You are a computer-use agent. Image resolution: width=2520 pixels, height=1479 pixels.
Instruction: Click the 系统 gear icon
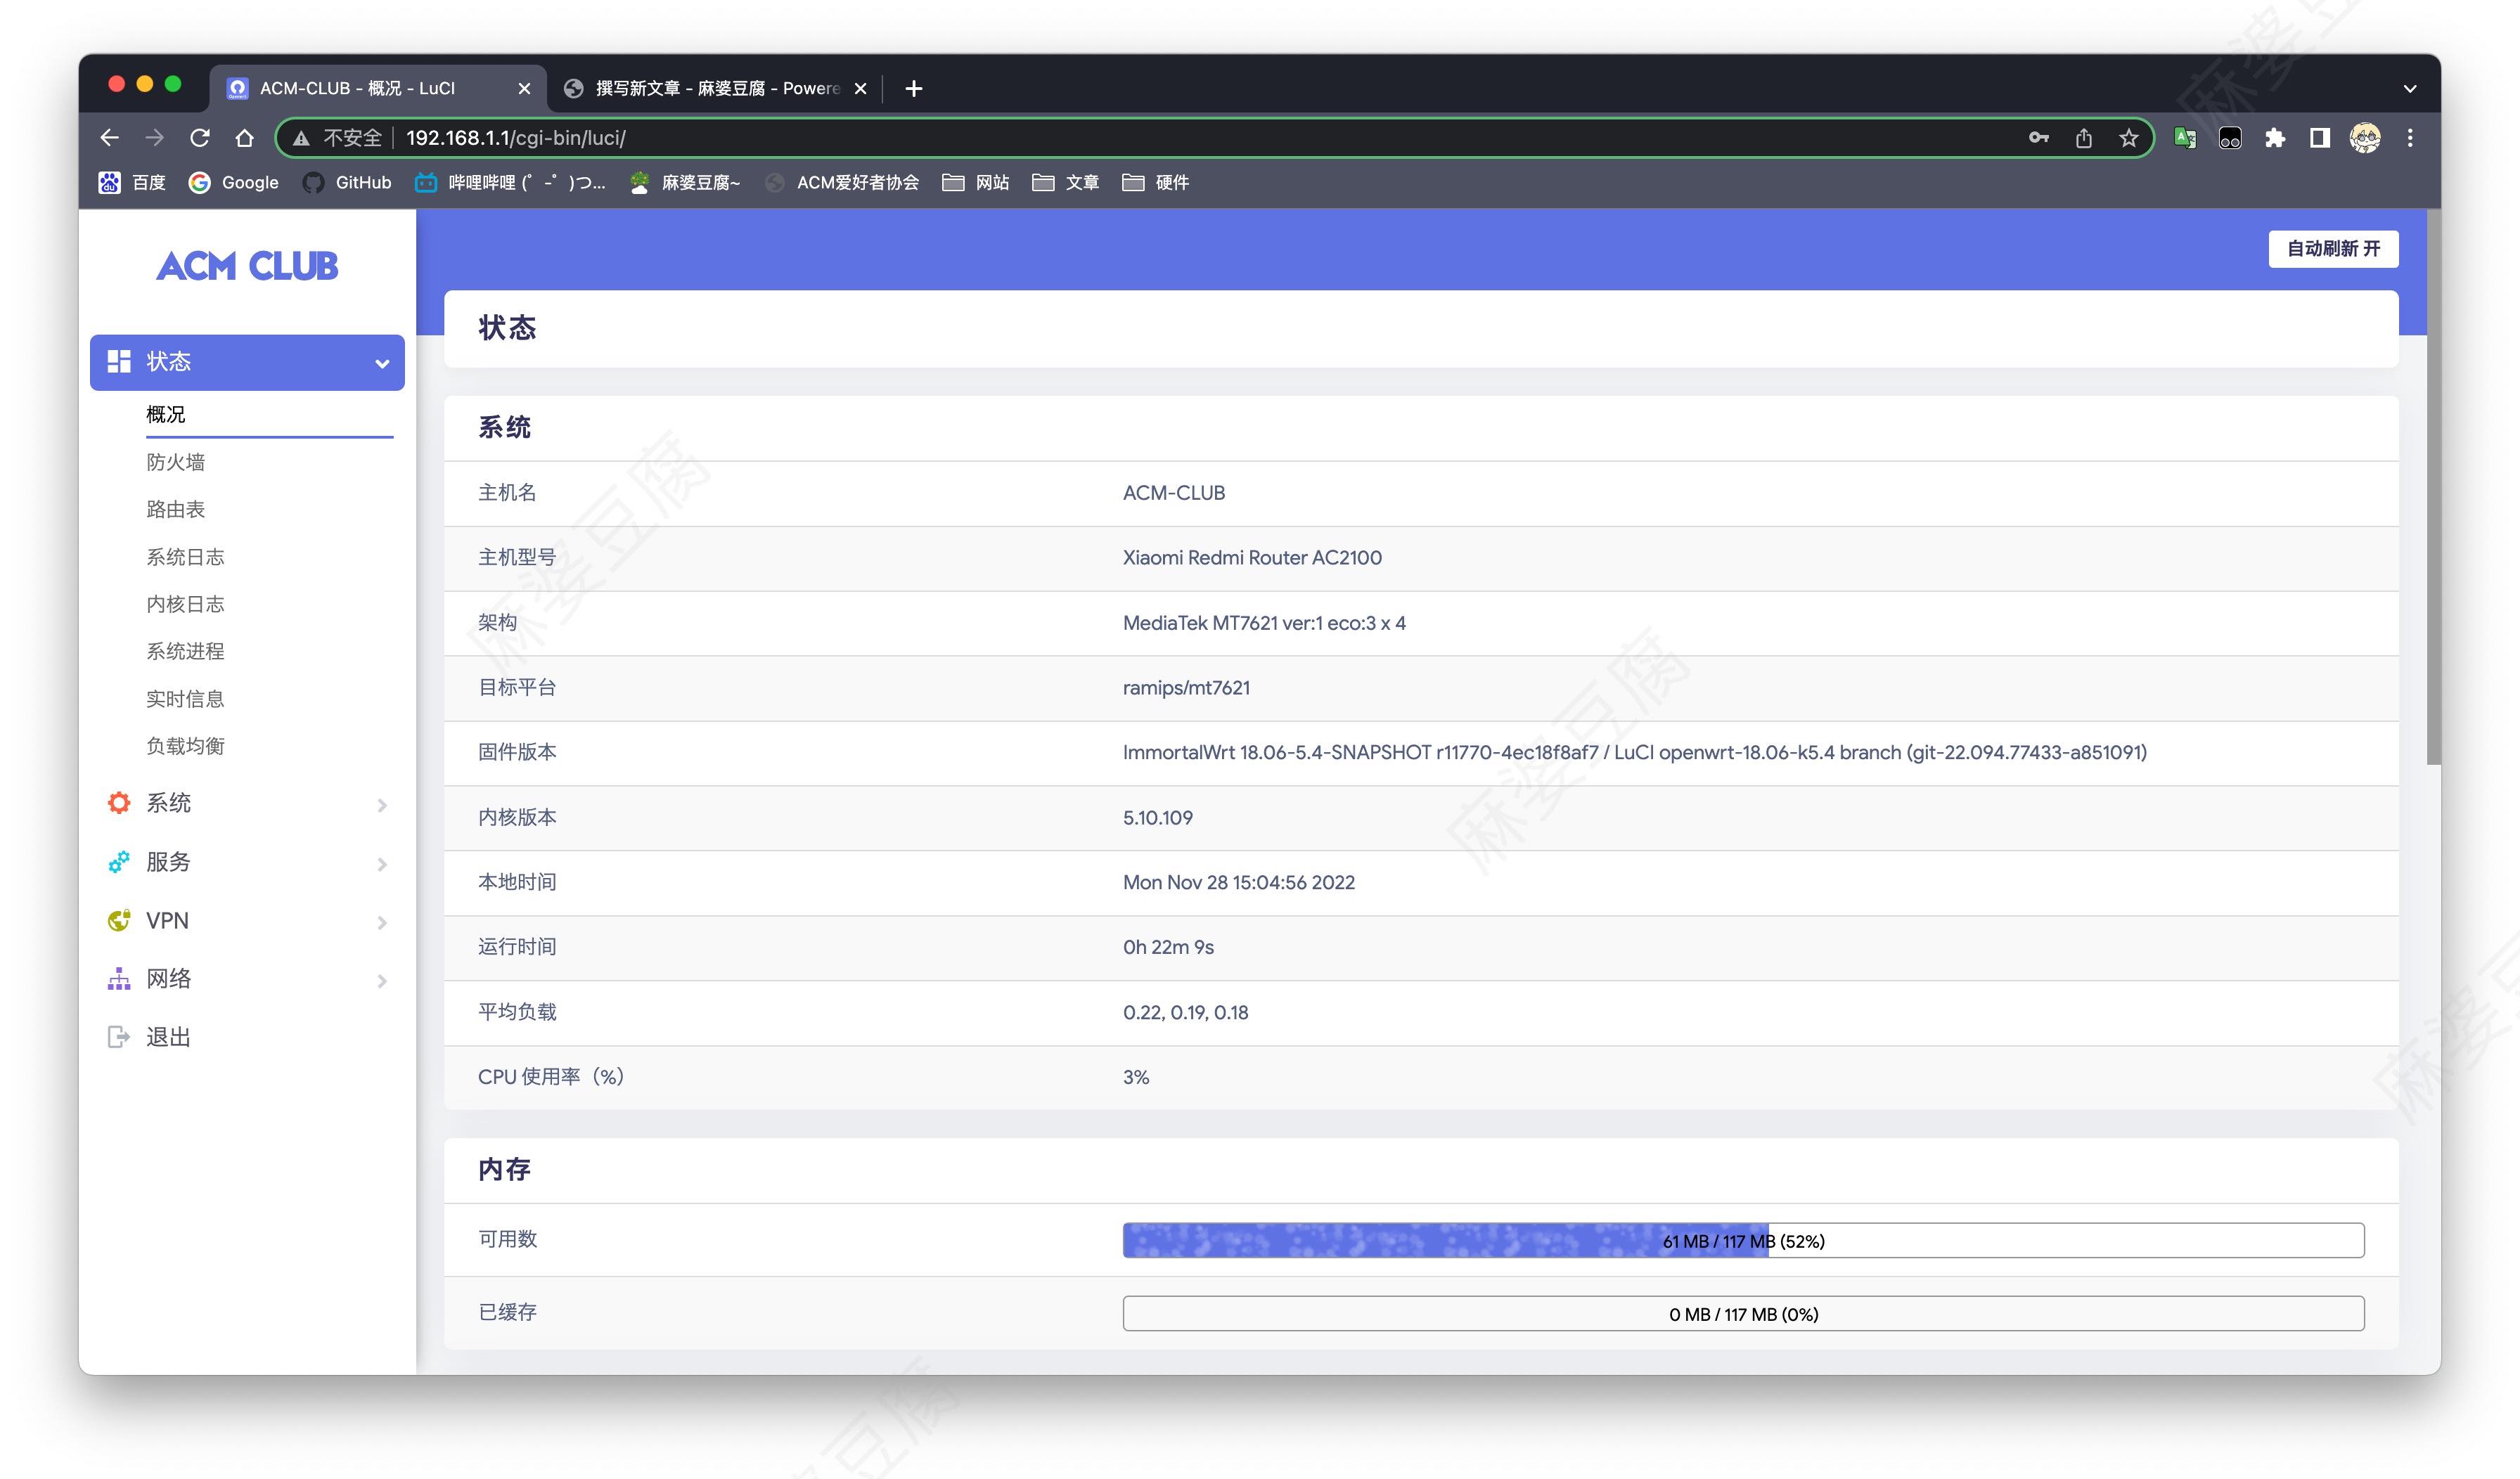[x=119, y=803]
